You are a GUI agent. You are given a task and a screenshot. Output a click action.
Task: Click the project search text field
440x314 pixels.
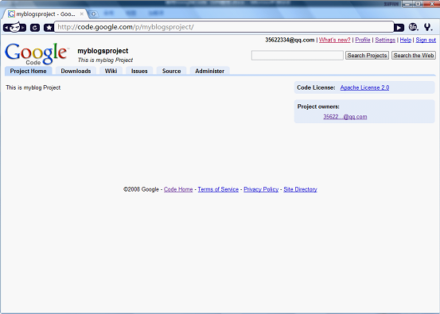click(298, 55)
